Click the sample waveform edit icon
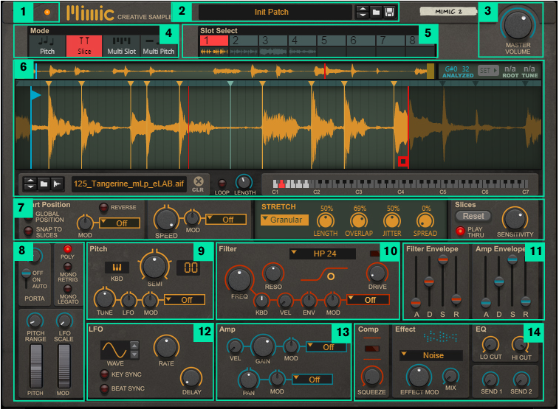Viewport: 559px width, 412px height. [57, 184]
